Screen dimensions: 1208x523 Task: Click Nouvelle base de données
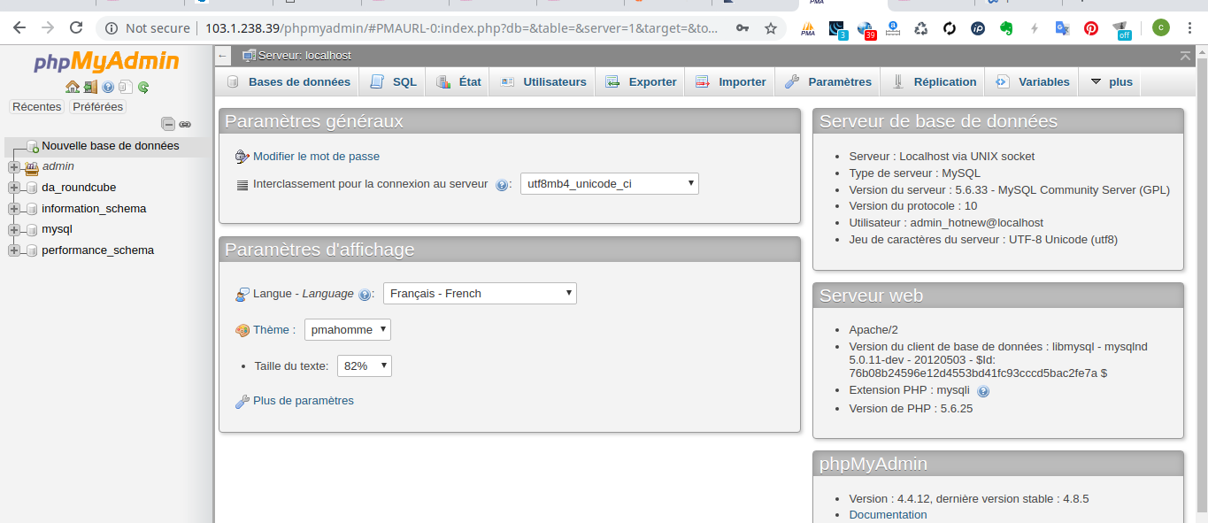pyautogui.click(x=111, y=146)
